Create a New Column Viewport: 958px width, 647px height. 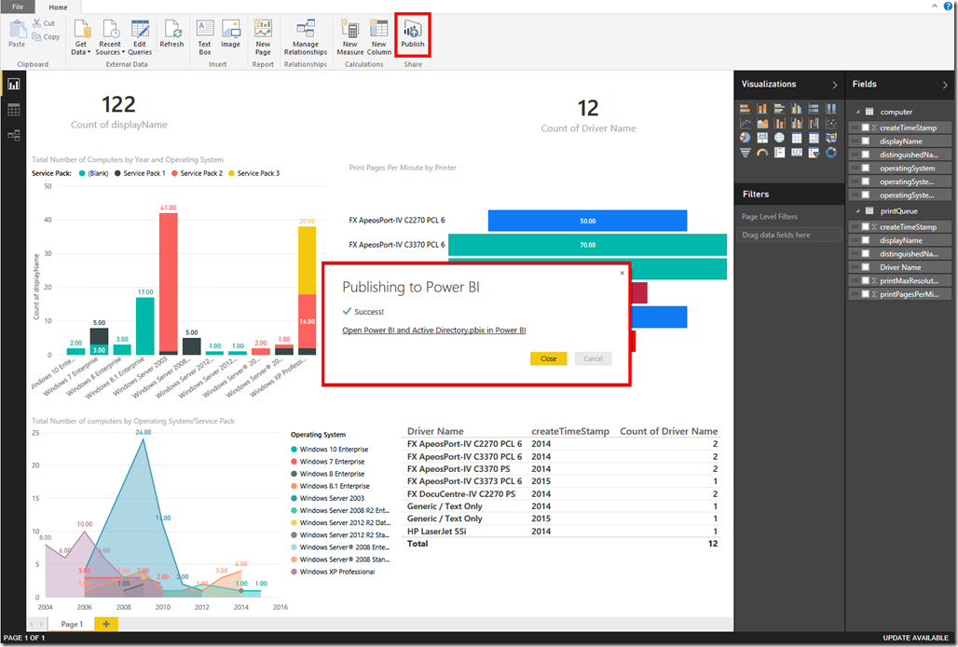(378, 37)
